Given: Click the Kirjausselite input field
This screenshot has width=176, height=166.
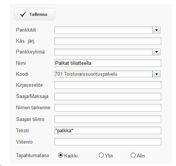Looking at the screenshot, I should tap(108, 85).
